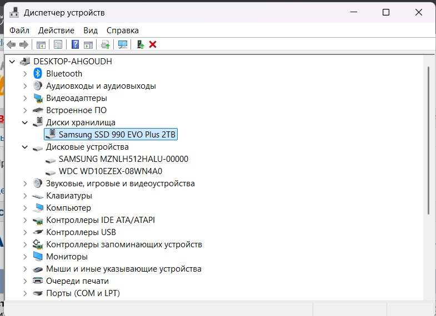Click the Device Manager title bar icon
Image resolution: width=436 pixels, height=316 pixels.
click(x=14, y=13)
